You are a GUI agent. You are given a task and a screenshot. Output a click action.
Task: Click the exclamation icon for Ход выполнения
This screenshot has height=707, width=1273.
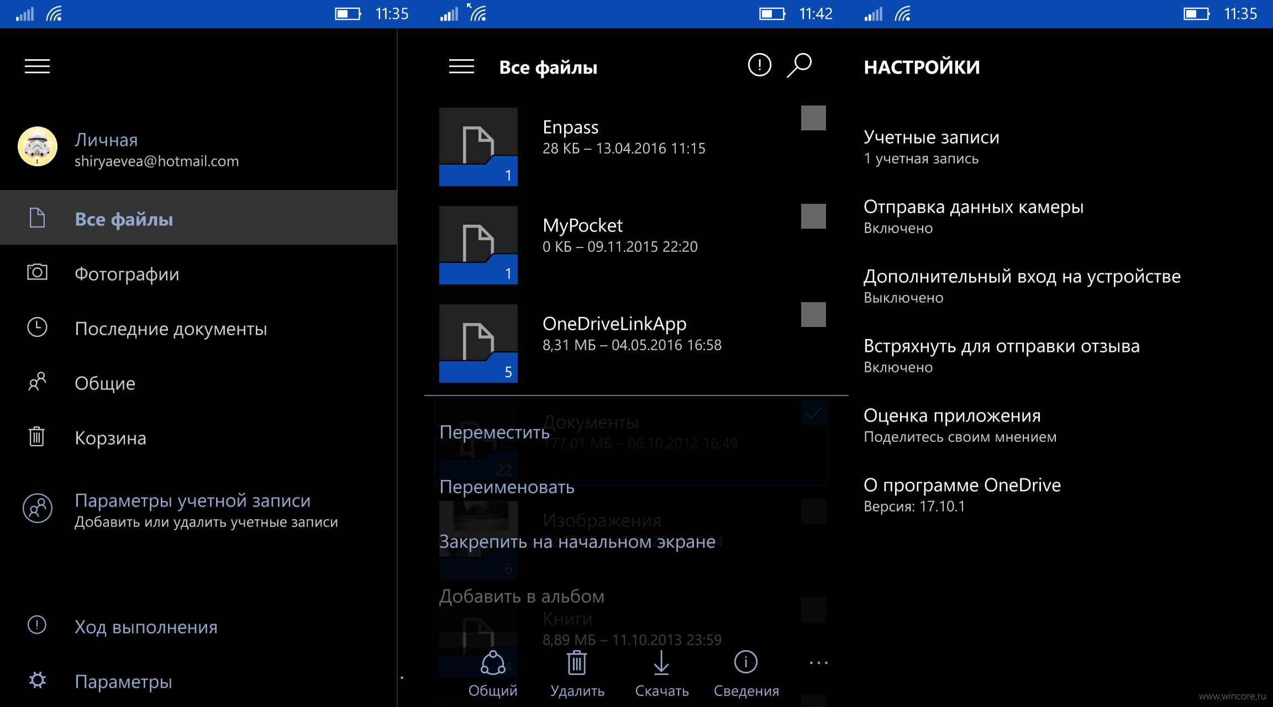[37, 625]
